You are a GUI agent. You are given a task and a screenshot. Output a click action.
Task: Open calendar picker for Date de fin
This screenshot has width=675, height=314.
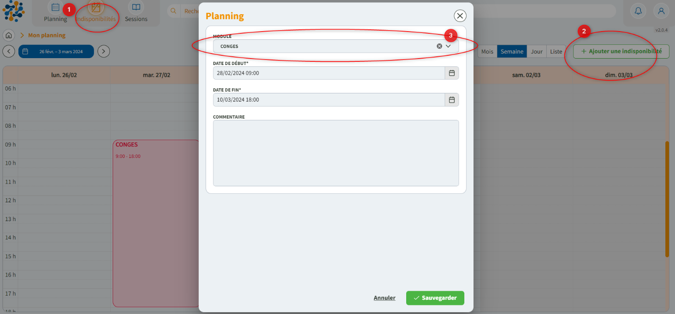click(452, 100)
